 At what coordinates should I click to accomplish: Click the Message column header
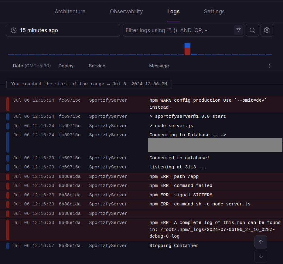(159, 66)
